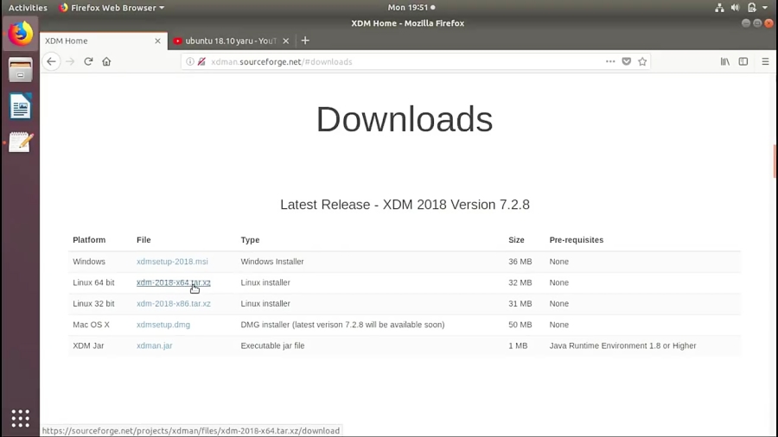The image size is (778, 437).
Task: Download the xdman.jar file
Action: point(155,345)
